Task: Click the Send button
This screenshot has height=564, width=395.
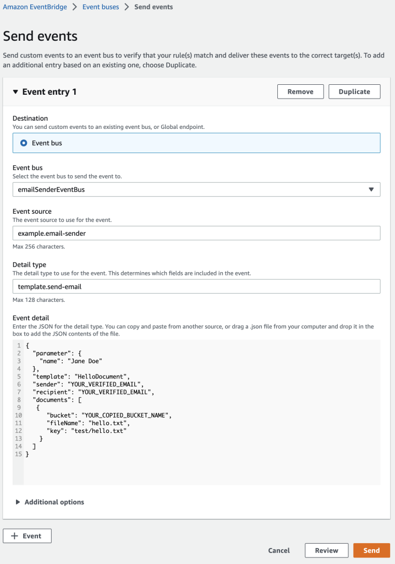Action: pyautogui.click(x=371, y=550)
